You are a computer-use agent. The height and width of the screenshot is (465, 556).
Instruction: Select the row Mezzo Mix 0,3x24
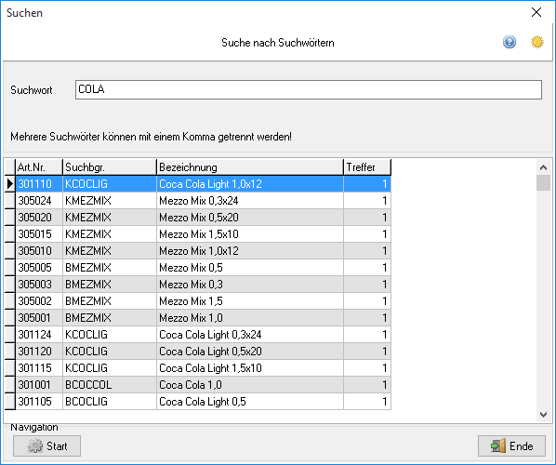[203, 201]
